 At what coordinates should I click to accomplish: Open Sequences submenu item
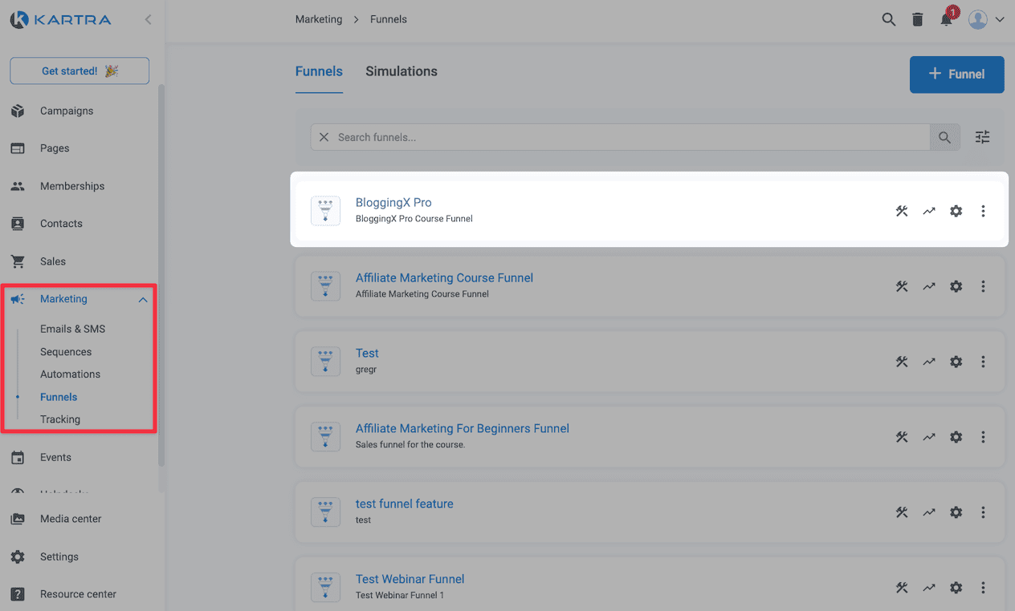(x=66, y=352)
